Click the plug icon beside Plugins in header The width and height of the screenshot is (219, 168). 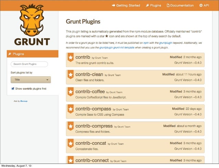(147, 5)
